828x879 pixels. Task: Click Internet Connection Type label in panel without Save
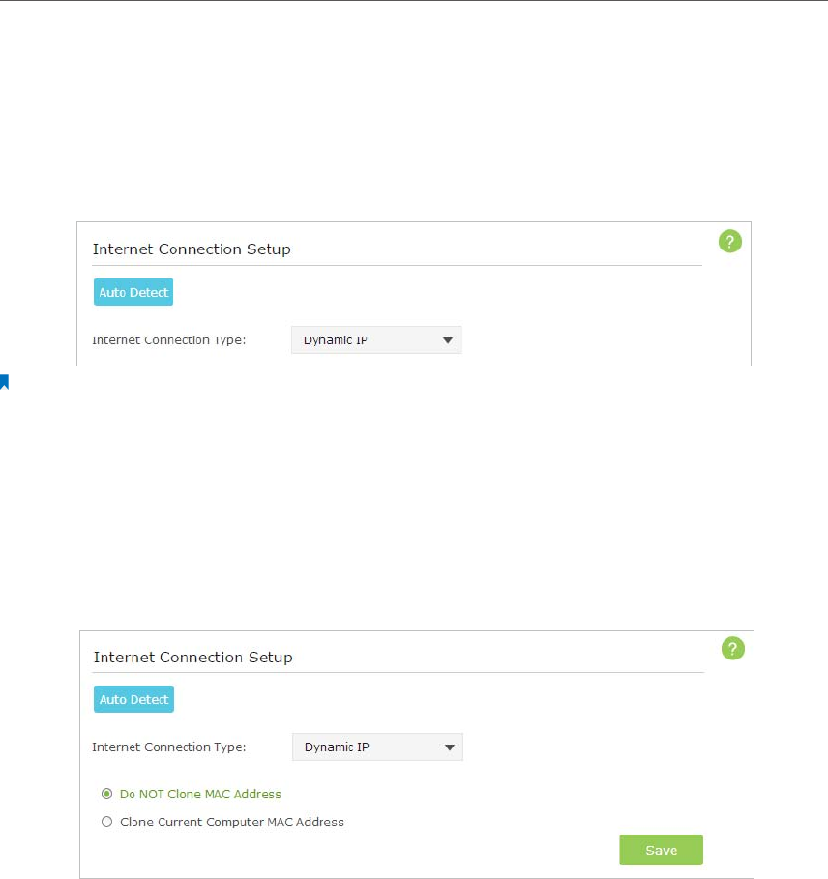[x=168, y=340]
